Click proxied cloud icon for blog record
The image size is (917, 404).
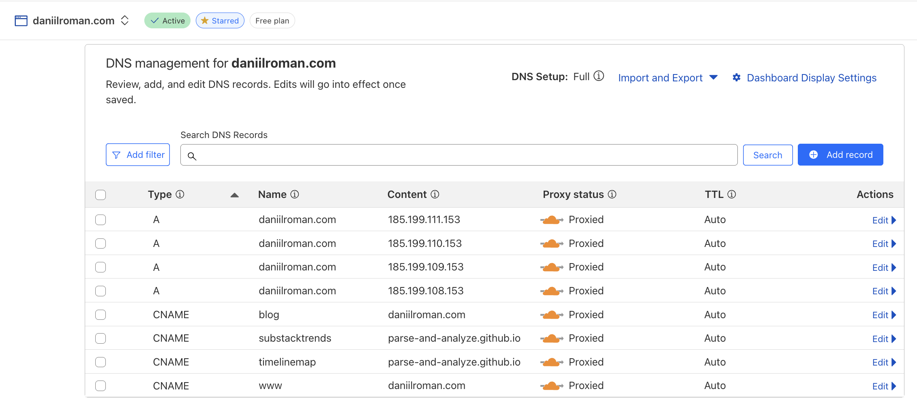pyautogui.click(x=552, y=315)
